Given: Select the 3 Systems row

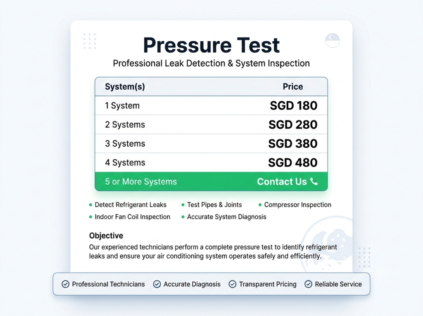Looking at the screenshot, I should pyautogui.click(x=211, y=144).
